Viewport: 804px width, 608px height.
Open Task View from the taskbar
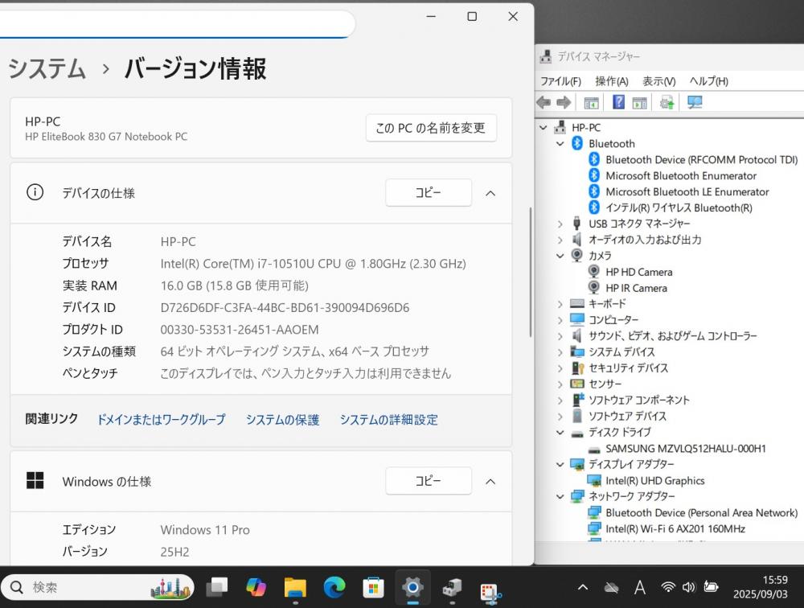tap(217, 587)
